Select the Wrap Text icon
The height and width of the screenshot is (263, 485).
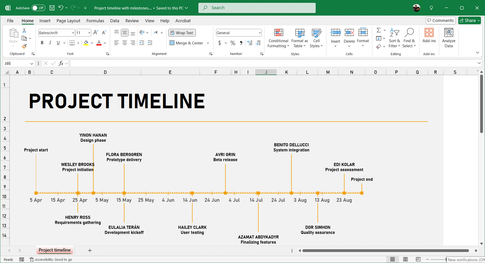pyautogui.click(x=182, y=33)
